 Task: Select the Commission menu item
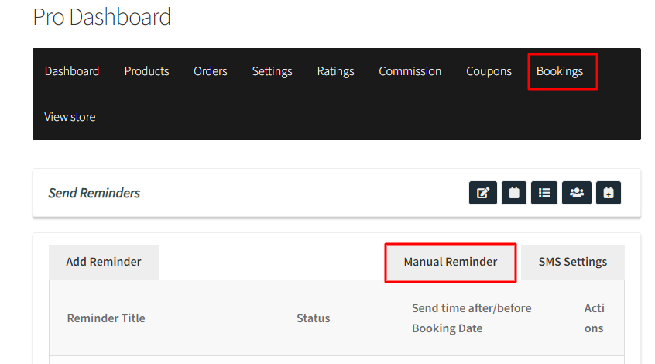[410, 71]
